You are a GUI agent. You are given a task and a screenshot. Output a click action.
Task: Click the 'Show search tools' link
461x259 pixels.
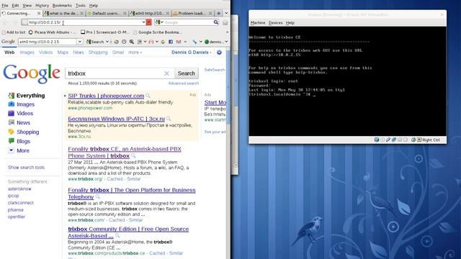tap(26, 168)
